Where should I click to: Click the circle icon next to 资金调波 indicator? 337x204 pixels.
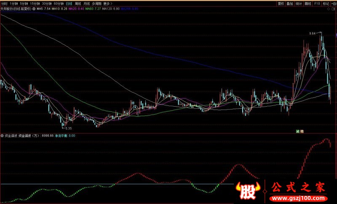[2, 136]
